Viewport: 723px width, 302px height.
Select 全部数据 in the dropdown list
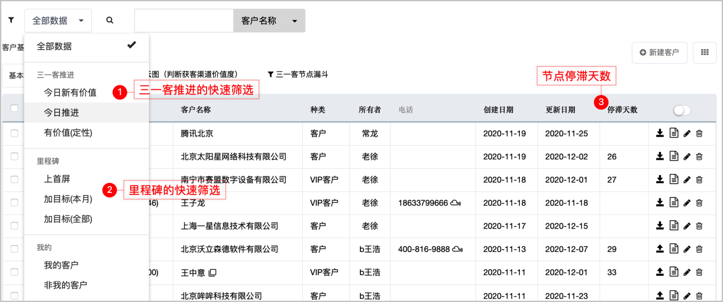(87, 47)
